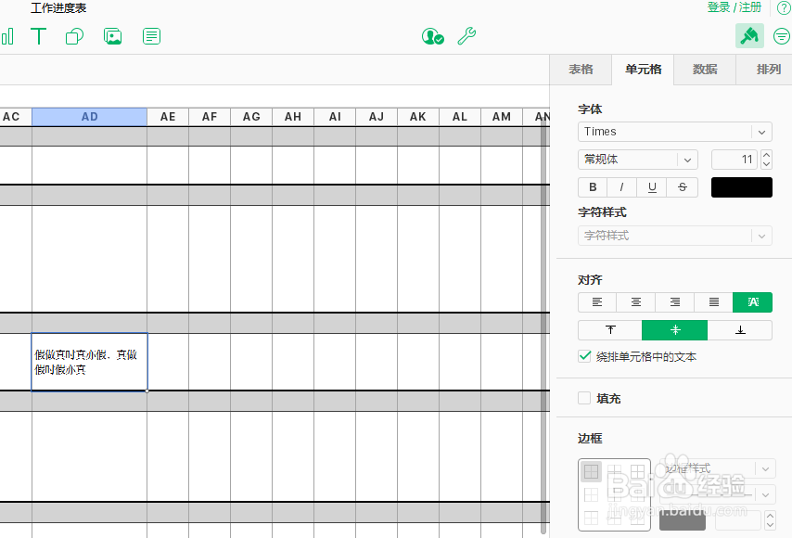
Task: Click the black font color swatch
Action: coord(742,186)
